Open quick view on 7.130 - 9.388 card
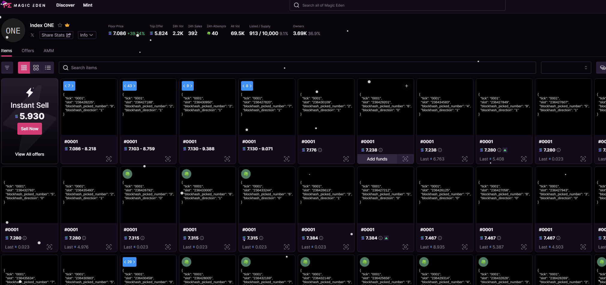 (x=227, y=159)
